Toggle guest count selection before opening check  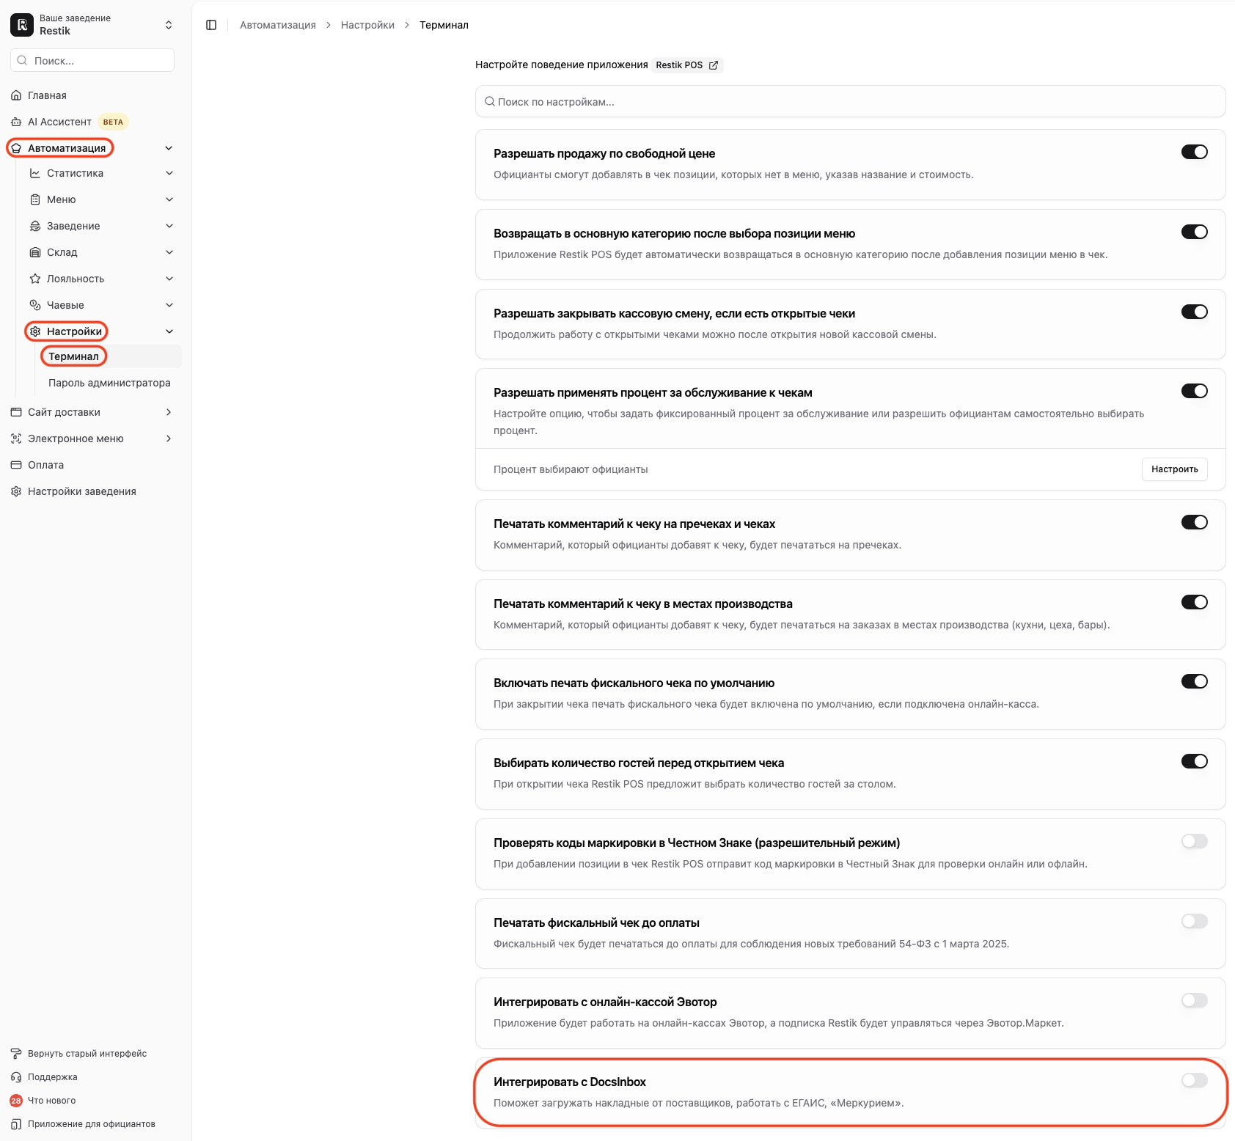[1195, 761]
